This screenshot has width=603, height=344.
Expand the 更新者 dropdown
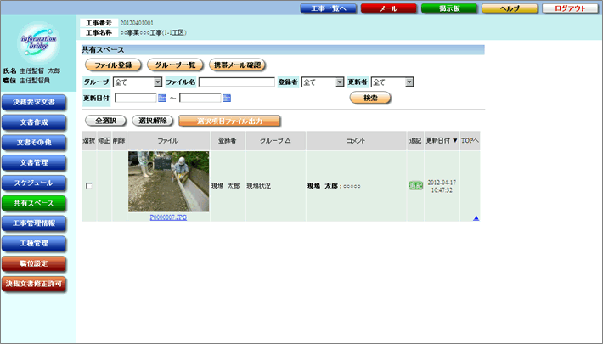click(409, 82)
